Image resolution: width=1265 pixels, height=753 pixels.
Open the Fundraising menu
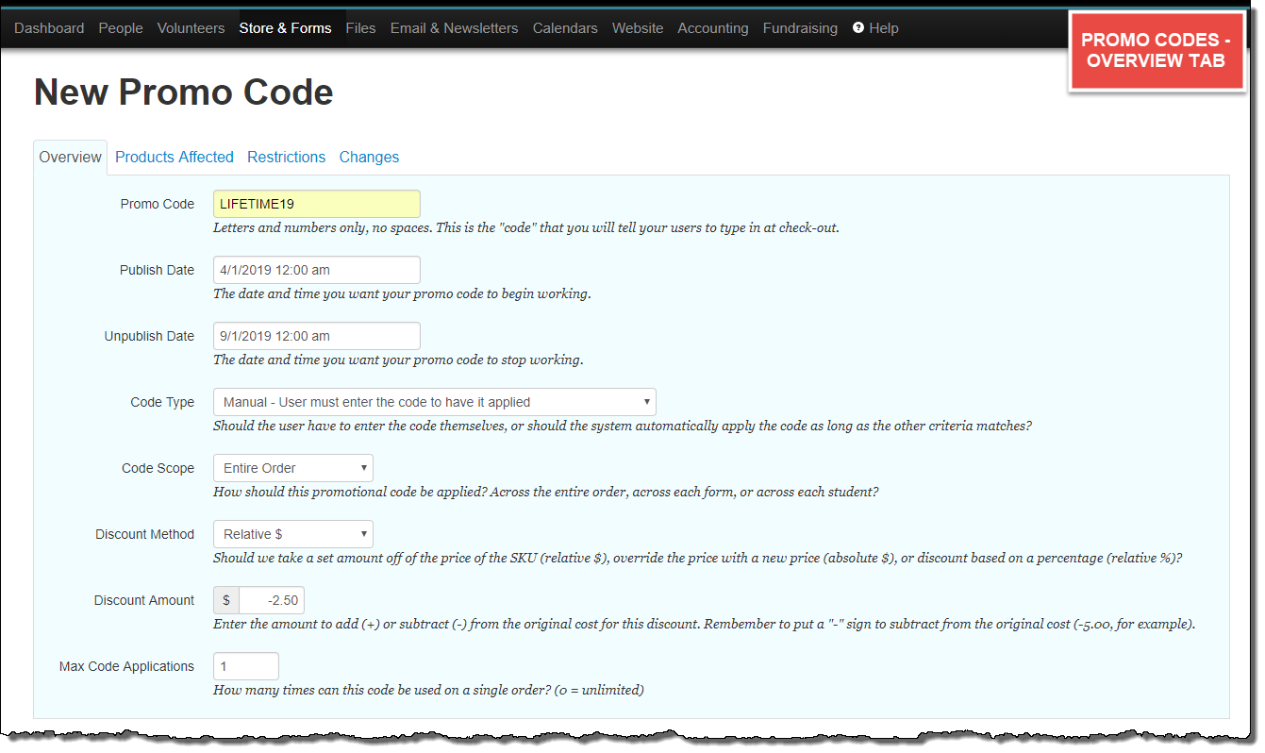pyautogui.click(x=800, y=28)
